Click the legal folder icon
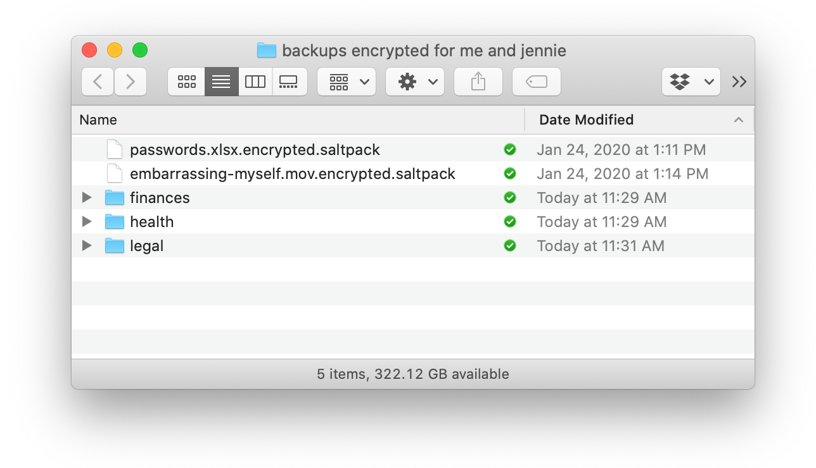 114,246
